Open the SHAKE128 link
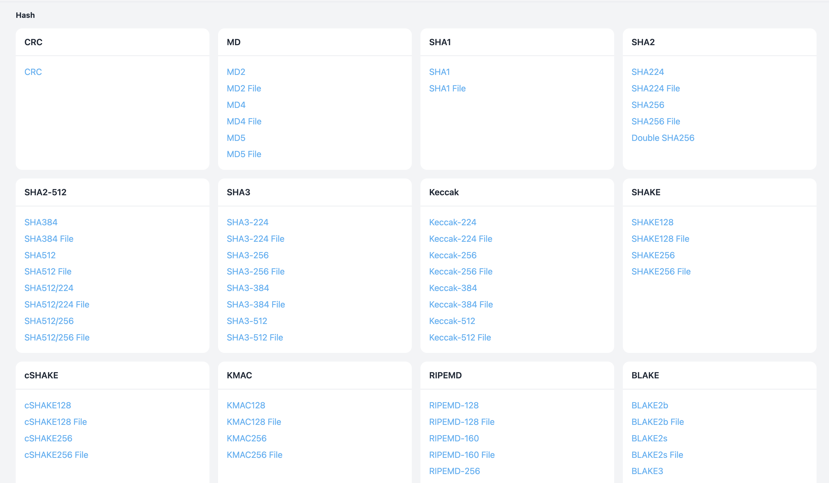This screenshot has height=483, width=829. coord(652,222)
